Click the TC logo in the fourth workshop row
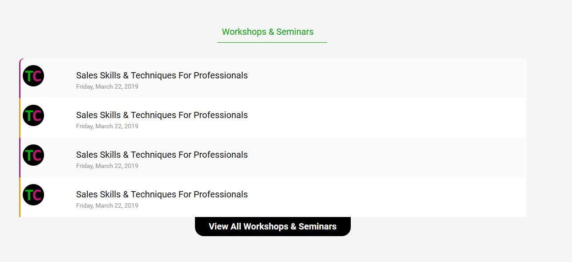Viewport: 572px width, 262px height. (33, 195)
